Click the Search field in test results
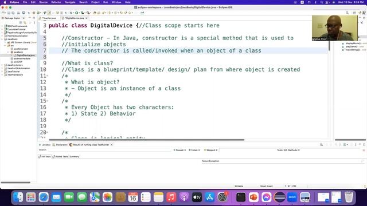 [110, 150]
